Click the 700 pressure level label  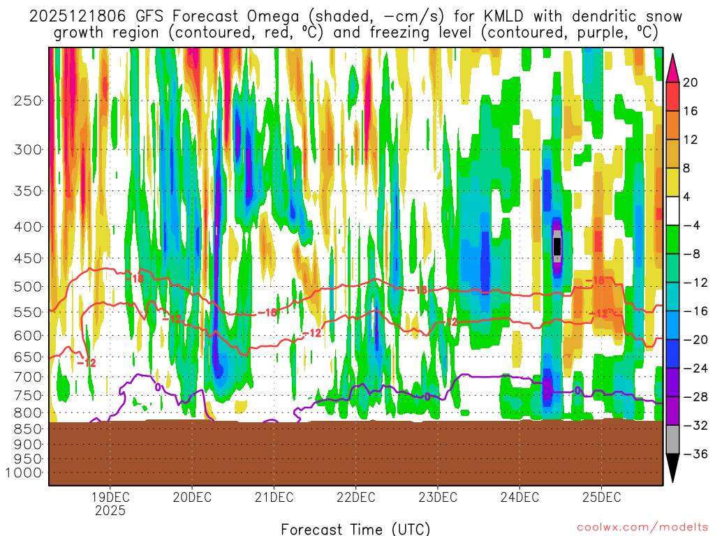tap(28, 377)
